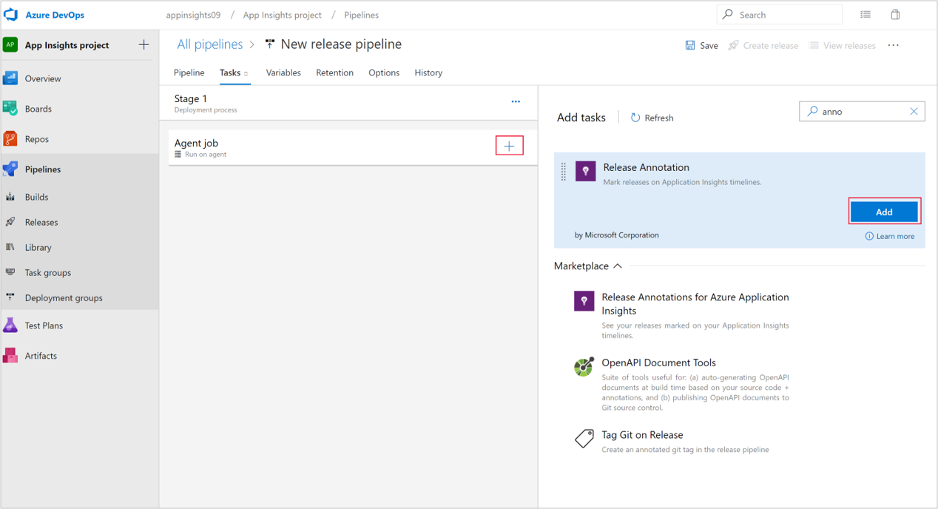Click the release pipeline icon beside title
Viewport: 938px width, 509px height.
(x=270, y=44)
